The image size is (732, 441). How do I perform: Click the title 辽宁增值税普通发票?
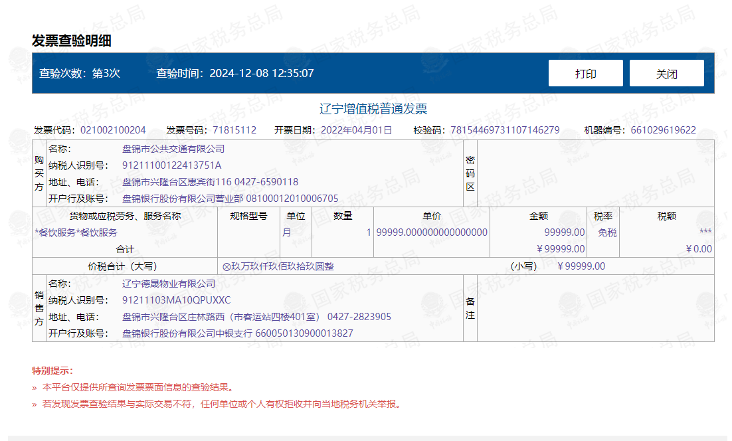click(373, 109)
